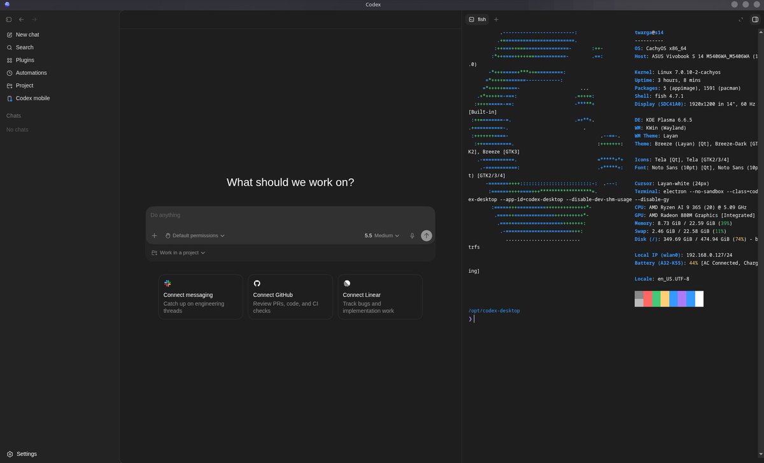Click the red swatch in terminal palette

[647, 299]
